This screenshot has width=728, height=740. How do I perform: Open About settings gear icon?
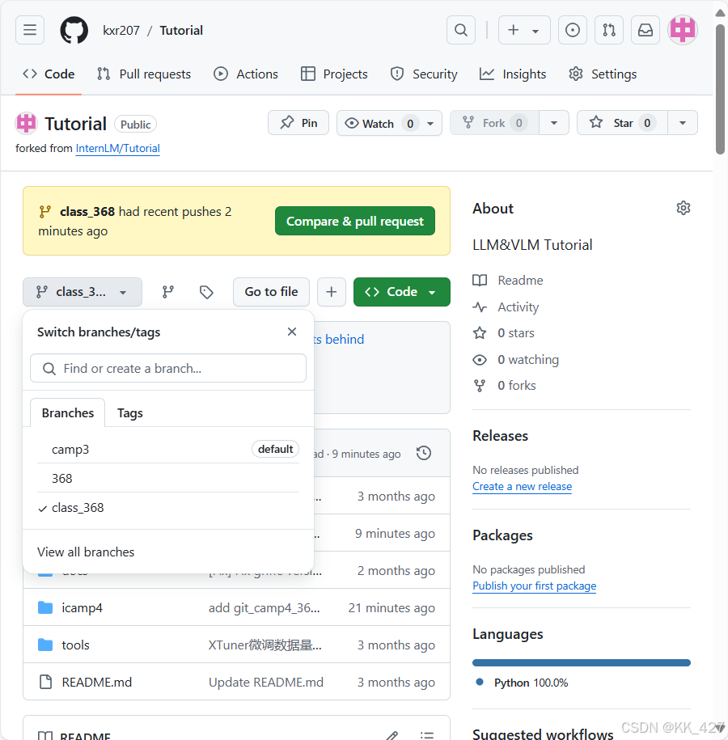point(684,208)
